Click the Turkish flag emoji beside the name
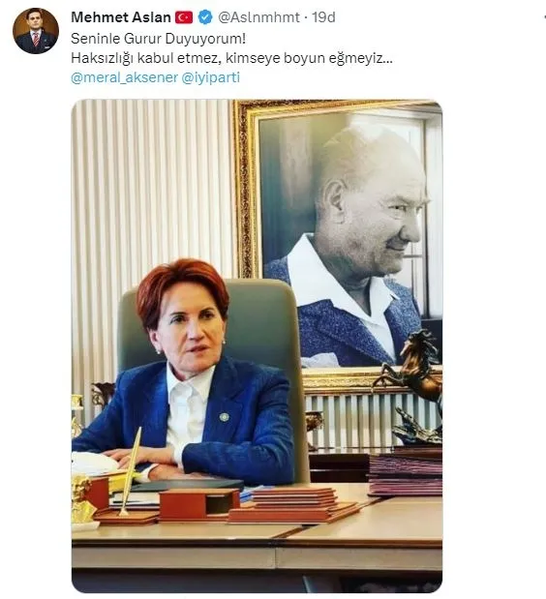The width and height of the screenshot is (546, 599). (184, 17)
